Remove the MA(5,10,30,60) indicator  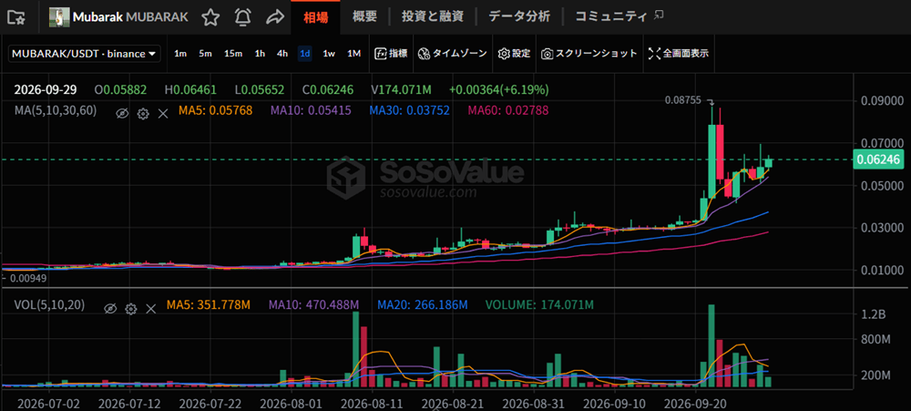pos(163,113)
